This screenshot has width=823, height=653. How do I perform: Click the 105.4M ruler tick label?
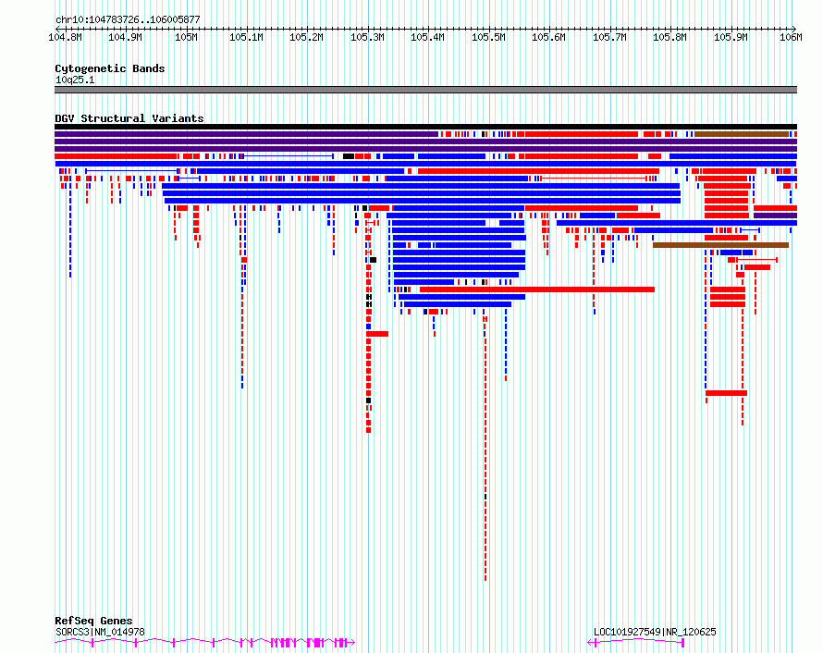[428, 37]
